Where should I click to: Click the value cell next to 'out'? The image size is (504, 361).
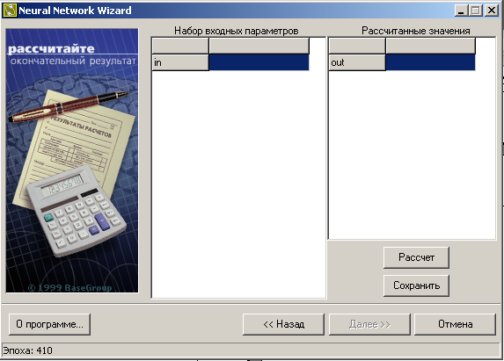[x=430, y=62]
